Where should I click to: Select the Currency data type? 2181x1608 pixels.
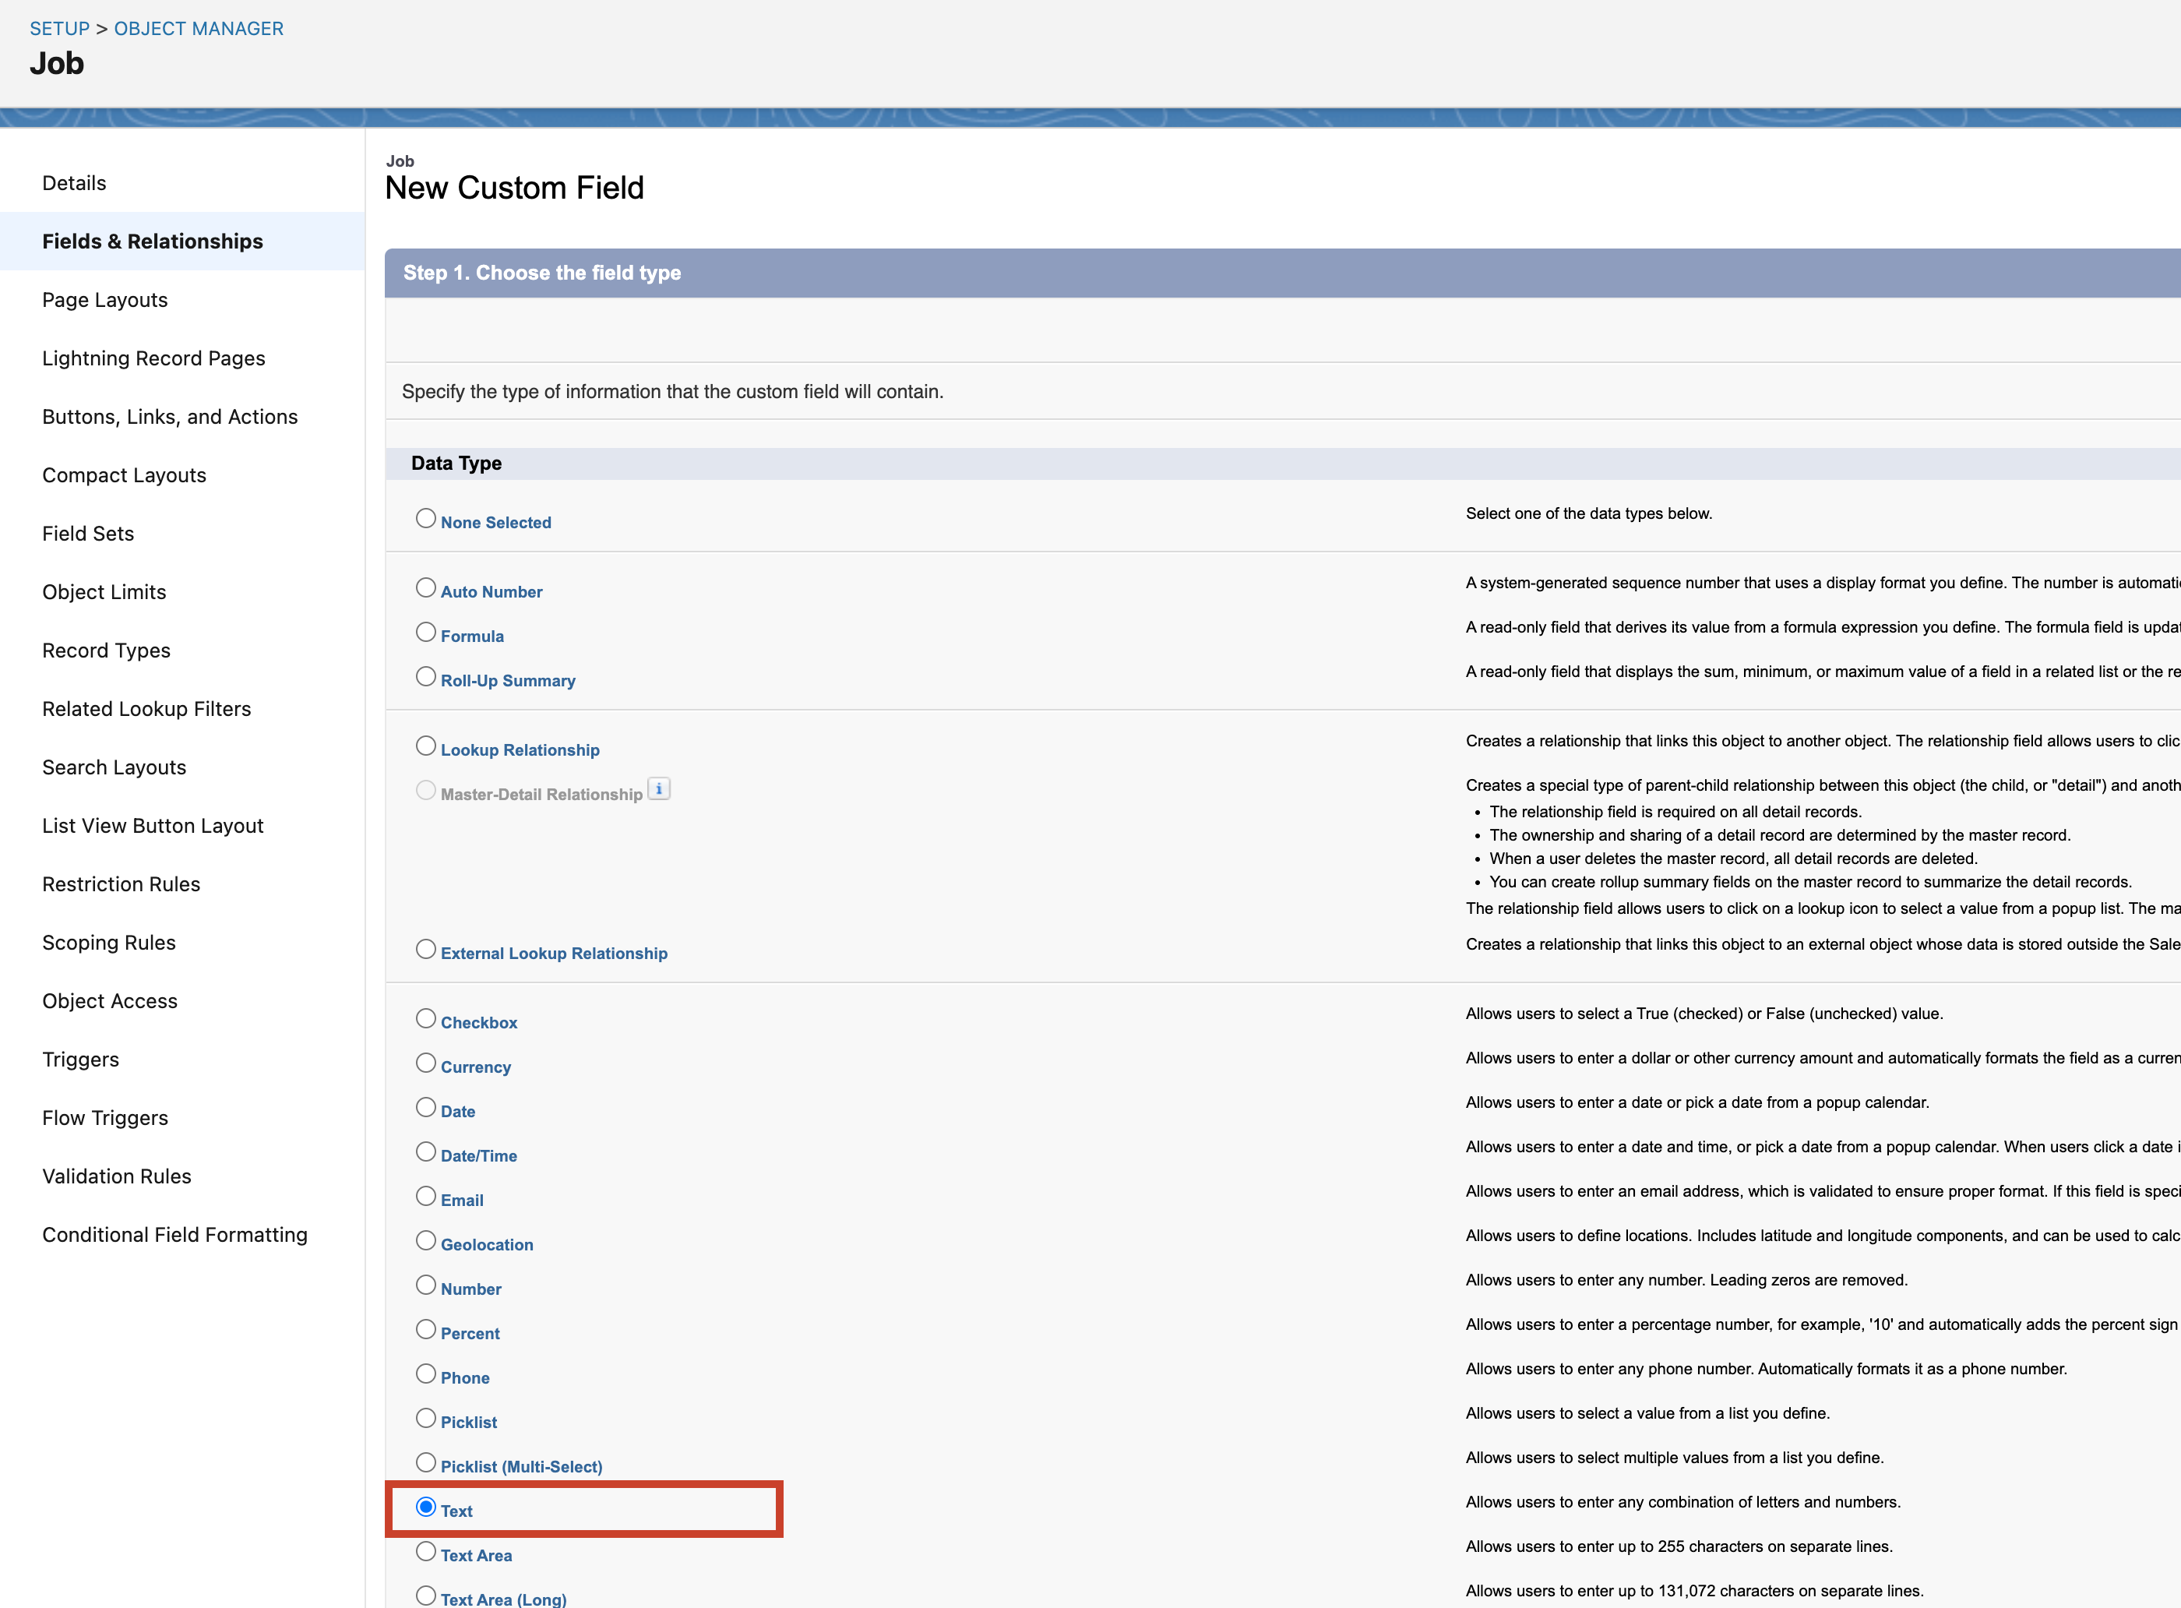[425, 1062]
